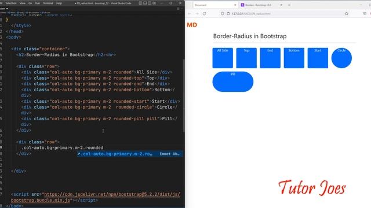Open a new browser tab

(289, 5)
